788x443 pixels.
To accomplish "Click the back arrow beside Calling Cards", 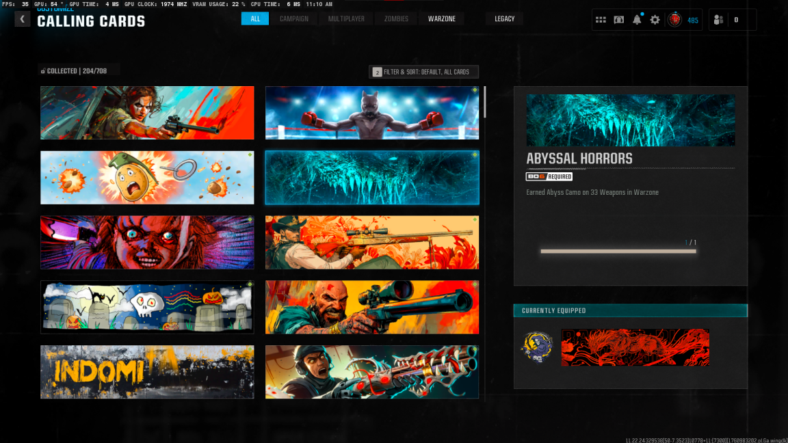I will pos(22,19).
